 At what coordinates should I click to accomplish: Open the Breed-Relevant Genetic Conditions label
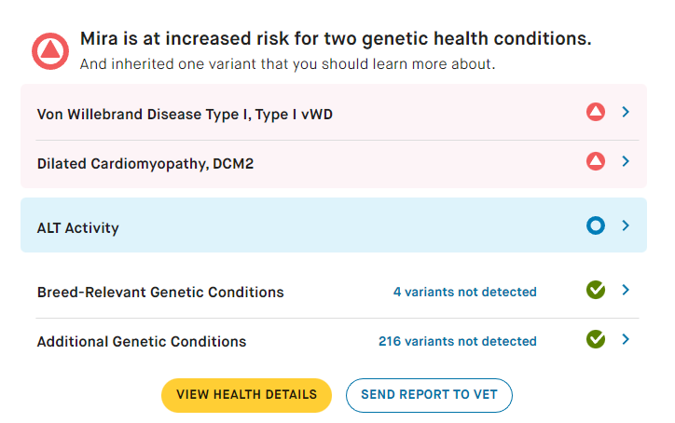160,292
